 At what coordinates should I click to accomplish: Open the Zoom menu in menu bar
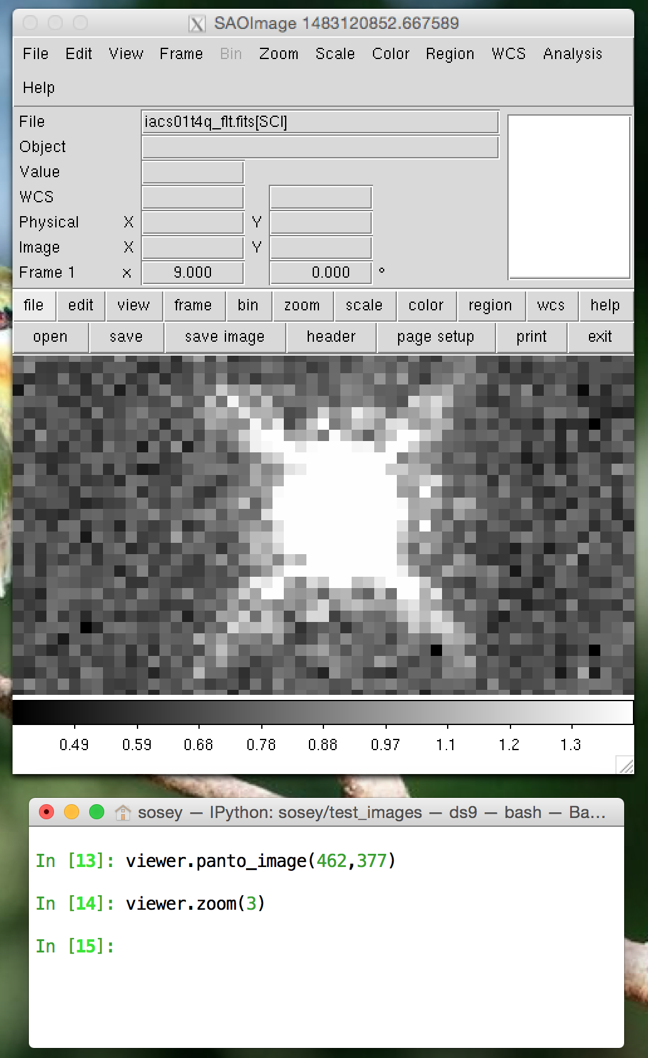point(278,54)
